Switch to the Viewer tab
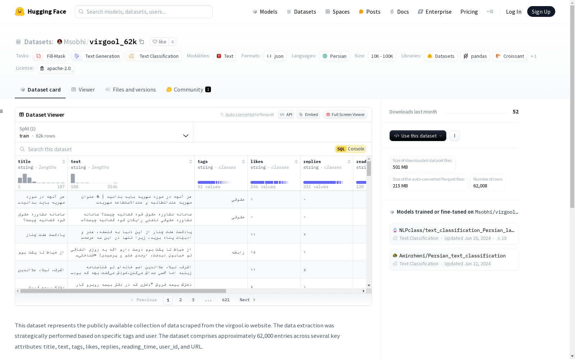This screenshot has height=359, width=575. [83, 90]
